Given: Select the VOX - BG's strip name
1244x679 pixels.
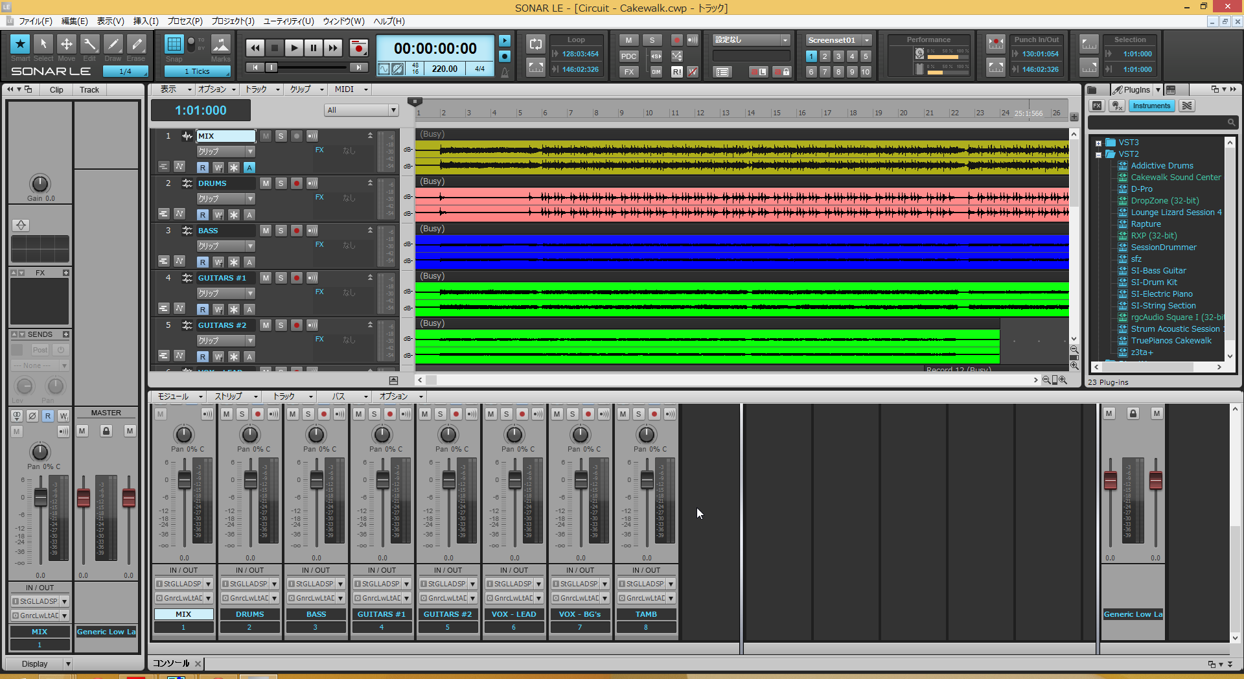Looking at the screenshot, I should point(581,614).
